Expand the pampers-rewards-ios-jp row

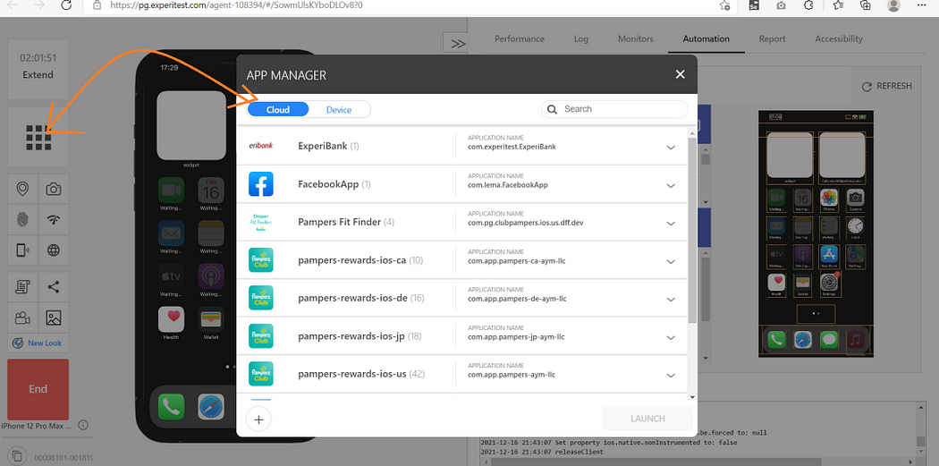pos(671,337)
